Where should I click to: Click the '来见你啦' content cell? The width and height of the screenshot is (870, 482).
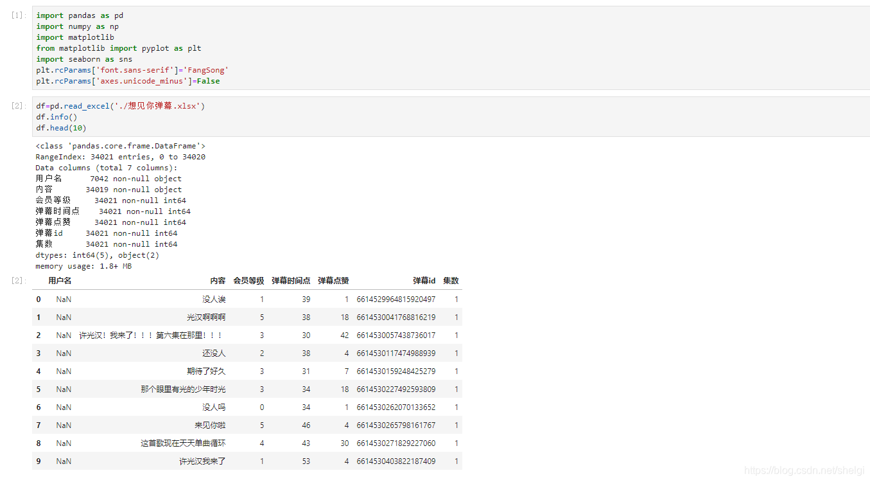pyautogui.click(x=210, y=425)
